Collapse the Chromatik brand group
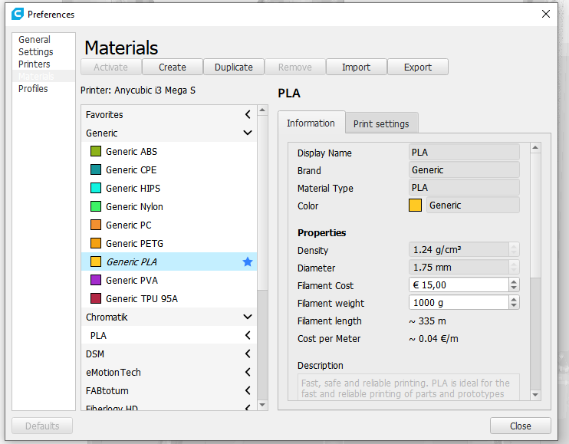 (248, 317)
